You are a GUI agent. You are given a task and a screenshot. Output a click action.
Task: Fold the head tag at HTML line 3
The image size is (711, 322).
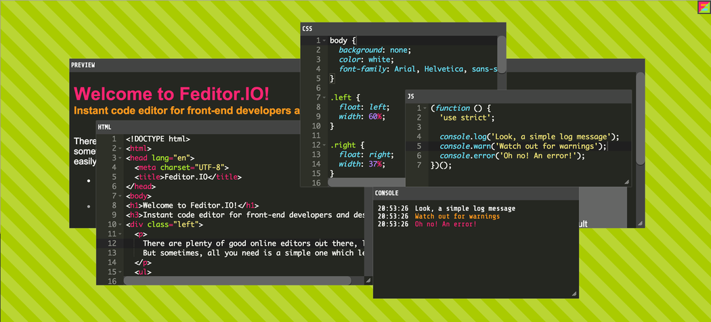[121, 158]
